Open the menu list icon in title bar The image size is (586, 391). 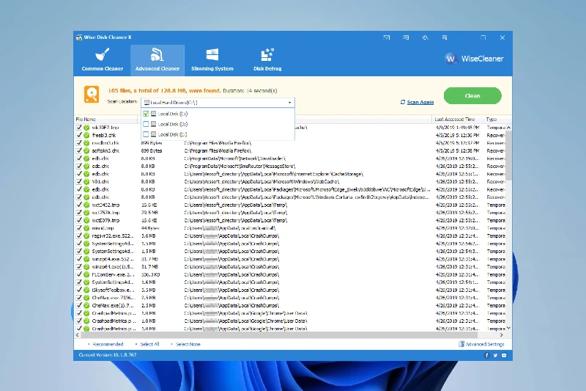445,37
